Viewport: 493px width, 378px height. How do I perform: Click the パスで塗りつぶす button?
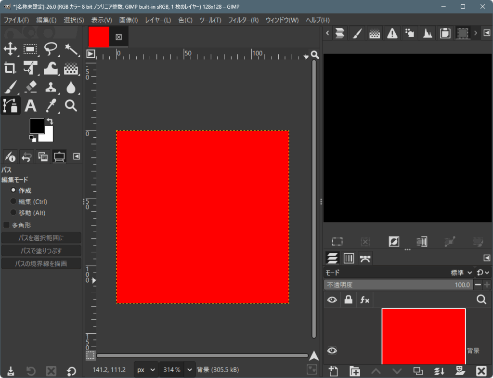click(x=41, y=250)
